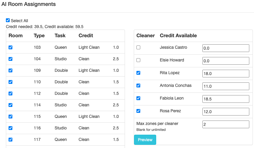Click the 'Select All' label text
The image size is (254, 148).
(19, 21)
